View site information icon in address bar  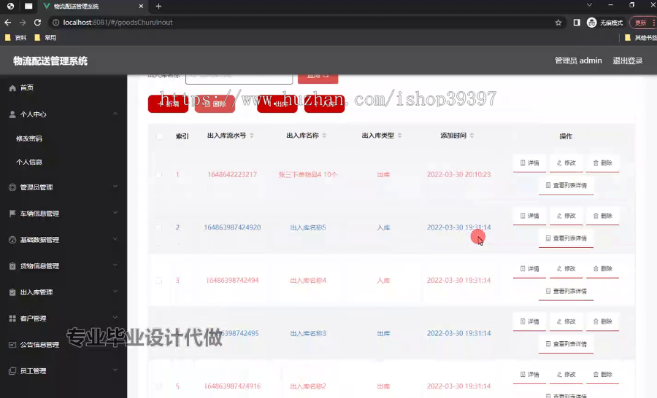(55, 23)
